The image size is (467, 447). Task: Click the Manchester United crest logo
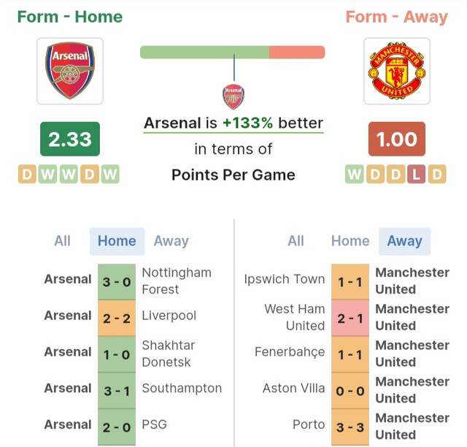pyautogui.click(x=397, y=71)
